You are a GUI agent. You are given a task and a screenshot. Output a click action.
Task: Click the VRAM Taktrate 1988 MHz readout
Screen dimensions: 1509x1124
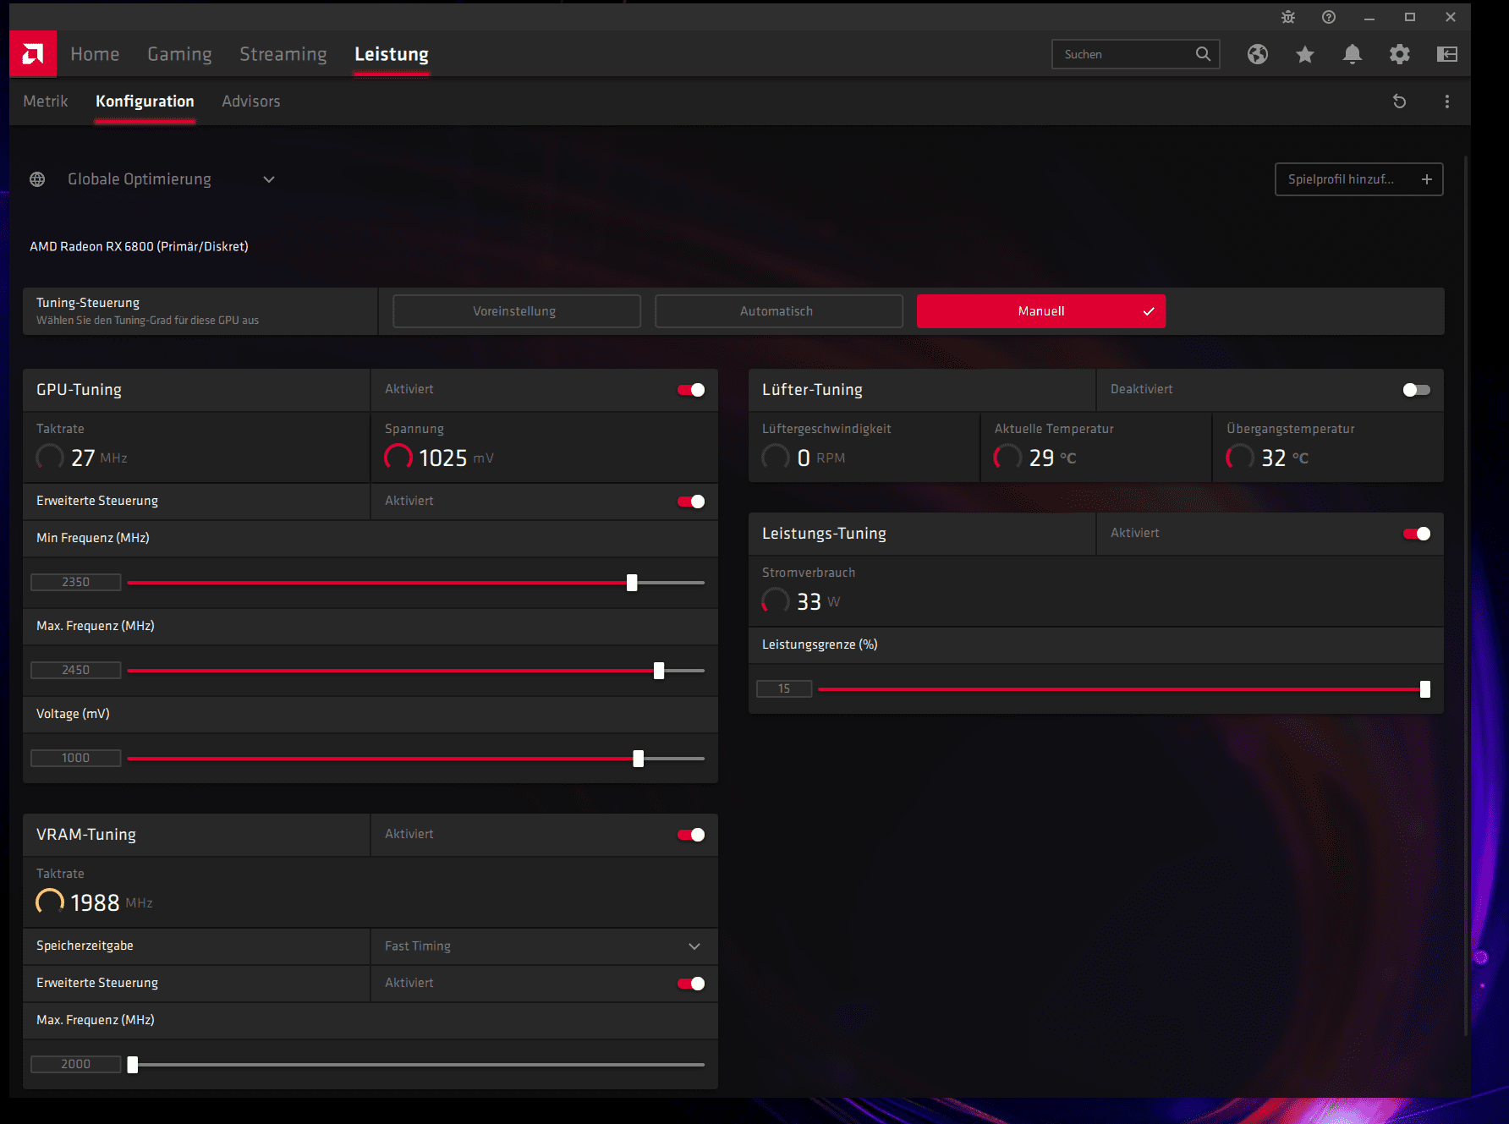click(95, 902)
